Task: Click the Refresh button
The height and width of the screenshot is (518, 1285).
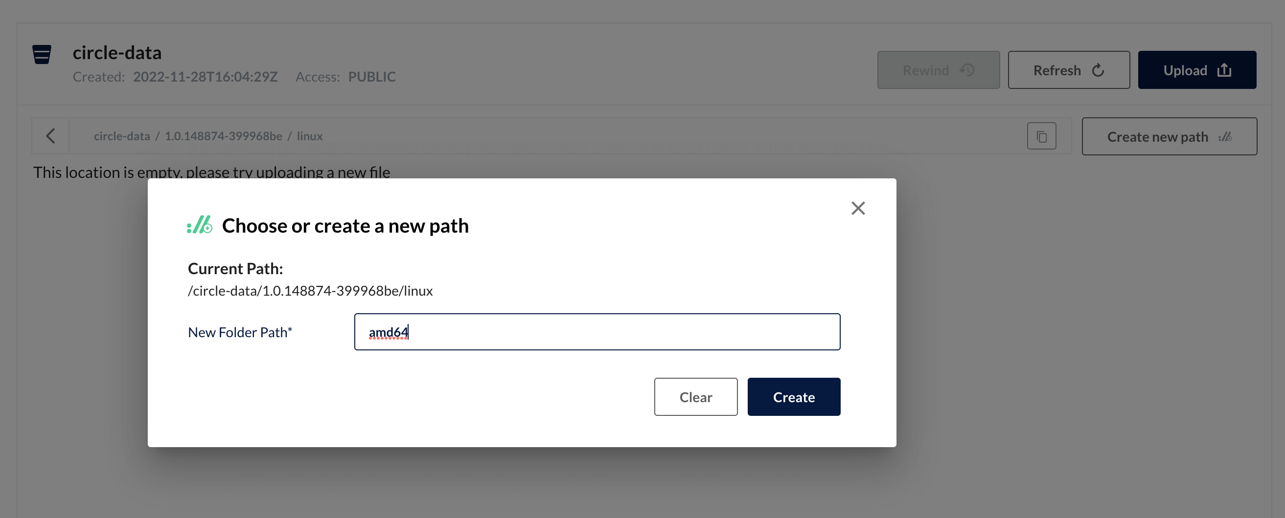Action: [x=1069, y=70]
